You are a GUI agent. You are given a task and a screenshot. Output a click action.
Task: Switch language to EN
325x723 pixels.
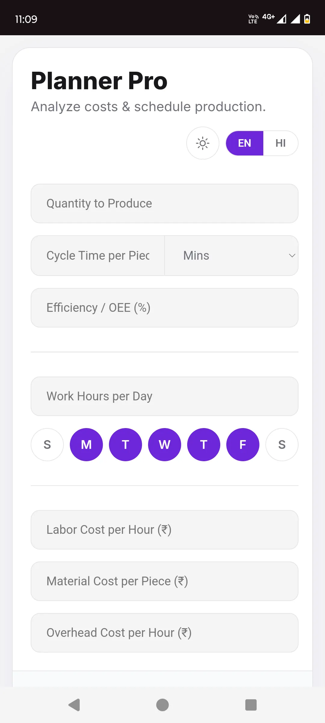tap(245, 143)
